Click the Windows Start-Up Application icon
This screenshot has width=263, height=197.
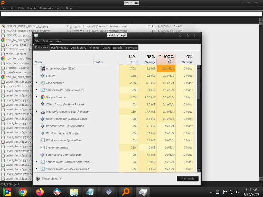point(43,126)
